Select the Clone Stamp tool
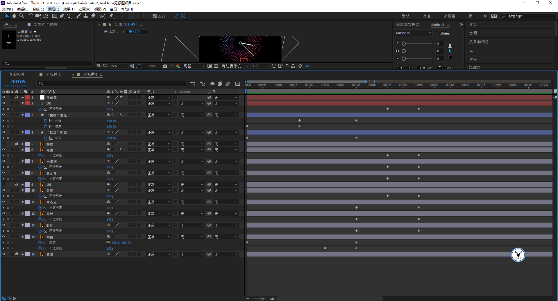This screenshot has height=301, width=558. pos(86,16)
